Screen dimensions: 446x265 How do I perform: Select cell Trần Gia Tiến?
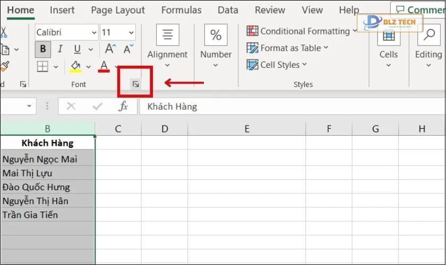point(47,215)
